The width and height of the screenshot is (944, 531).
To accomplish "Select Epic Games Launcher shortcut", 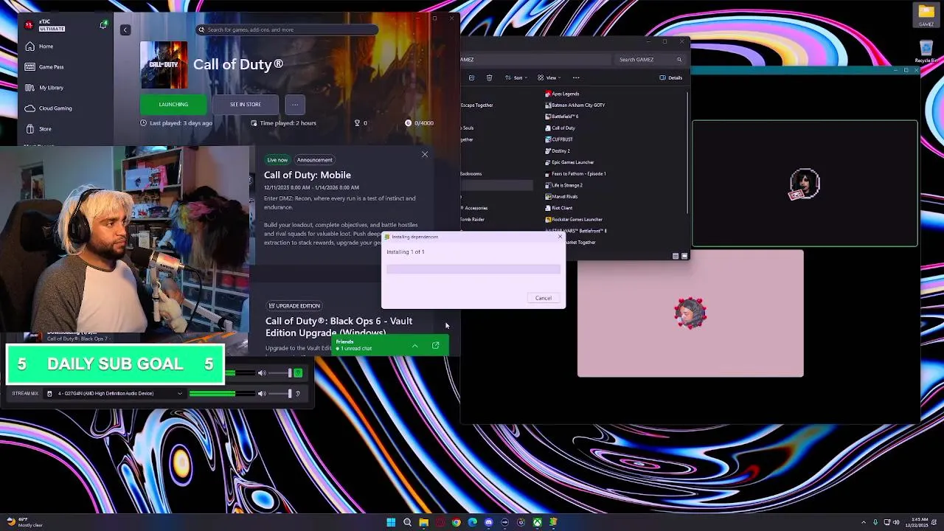I will (569, 162).
